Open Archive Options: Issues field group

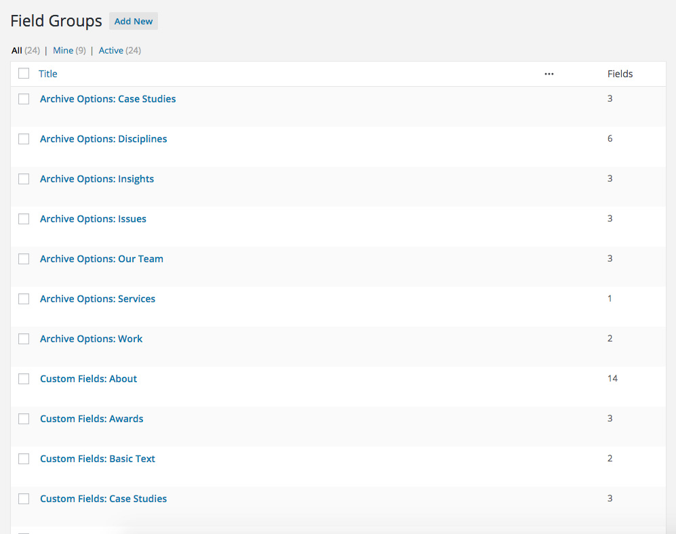(x=93, y=219)
